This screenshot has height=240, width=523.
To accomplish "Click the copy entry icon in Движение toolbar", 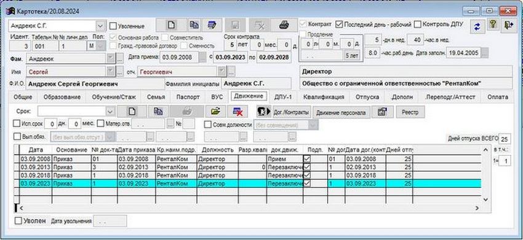I will pyautogui.click(x=158, y=112).
